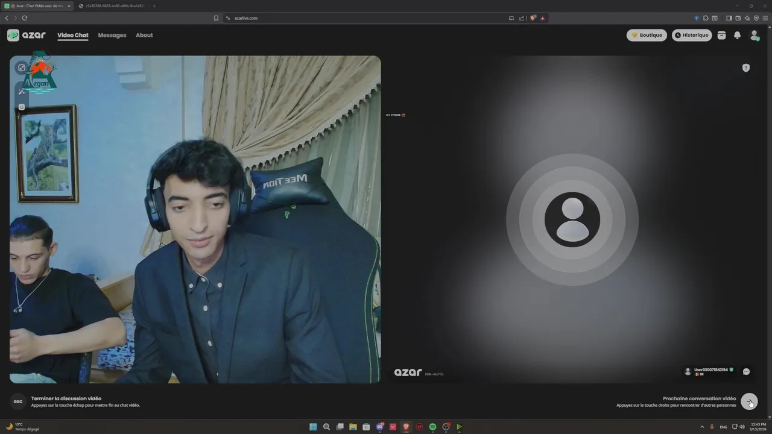
Task: Click the partner avatar placeholder
Action: 572,219
